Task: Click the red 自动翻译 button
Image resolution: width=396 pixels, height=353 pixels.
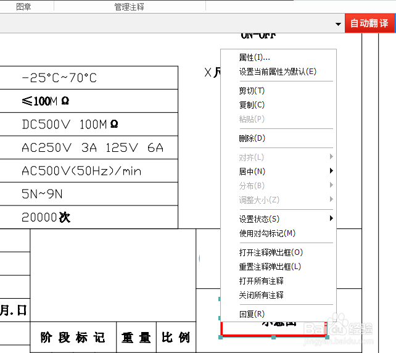Action: pos(369,23)
